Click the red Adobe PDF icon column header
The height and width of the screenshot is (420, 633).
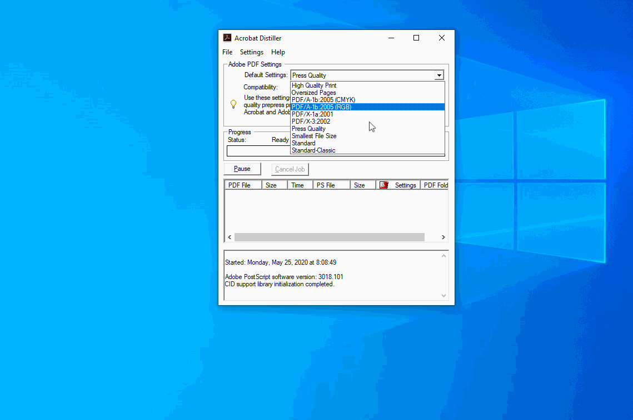[x=384, y=185]
